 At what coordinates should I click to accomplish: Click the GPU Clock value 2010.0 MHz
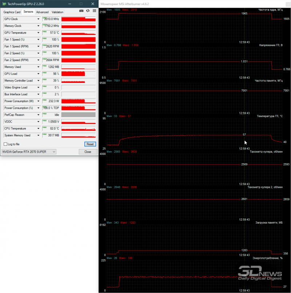coord(51,19)
